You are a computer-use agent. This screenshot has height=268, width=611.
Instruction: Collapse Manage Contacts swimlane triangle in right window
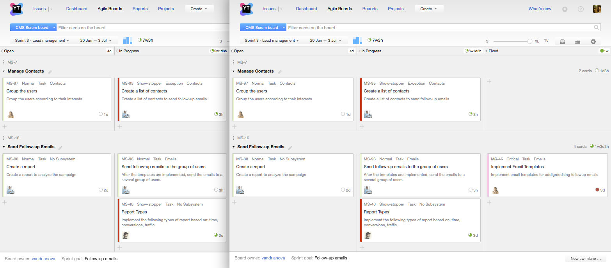pyautogui.click(x=234, y=71)
